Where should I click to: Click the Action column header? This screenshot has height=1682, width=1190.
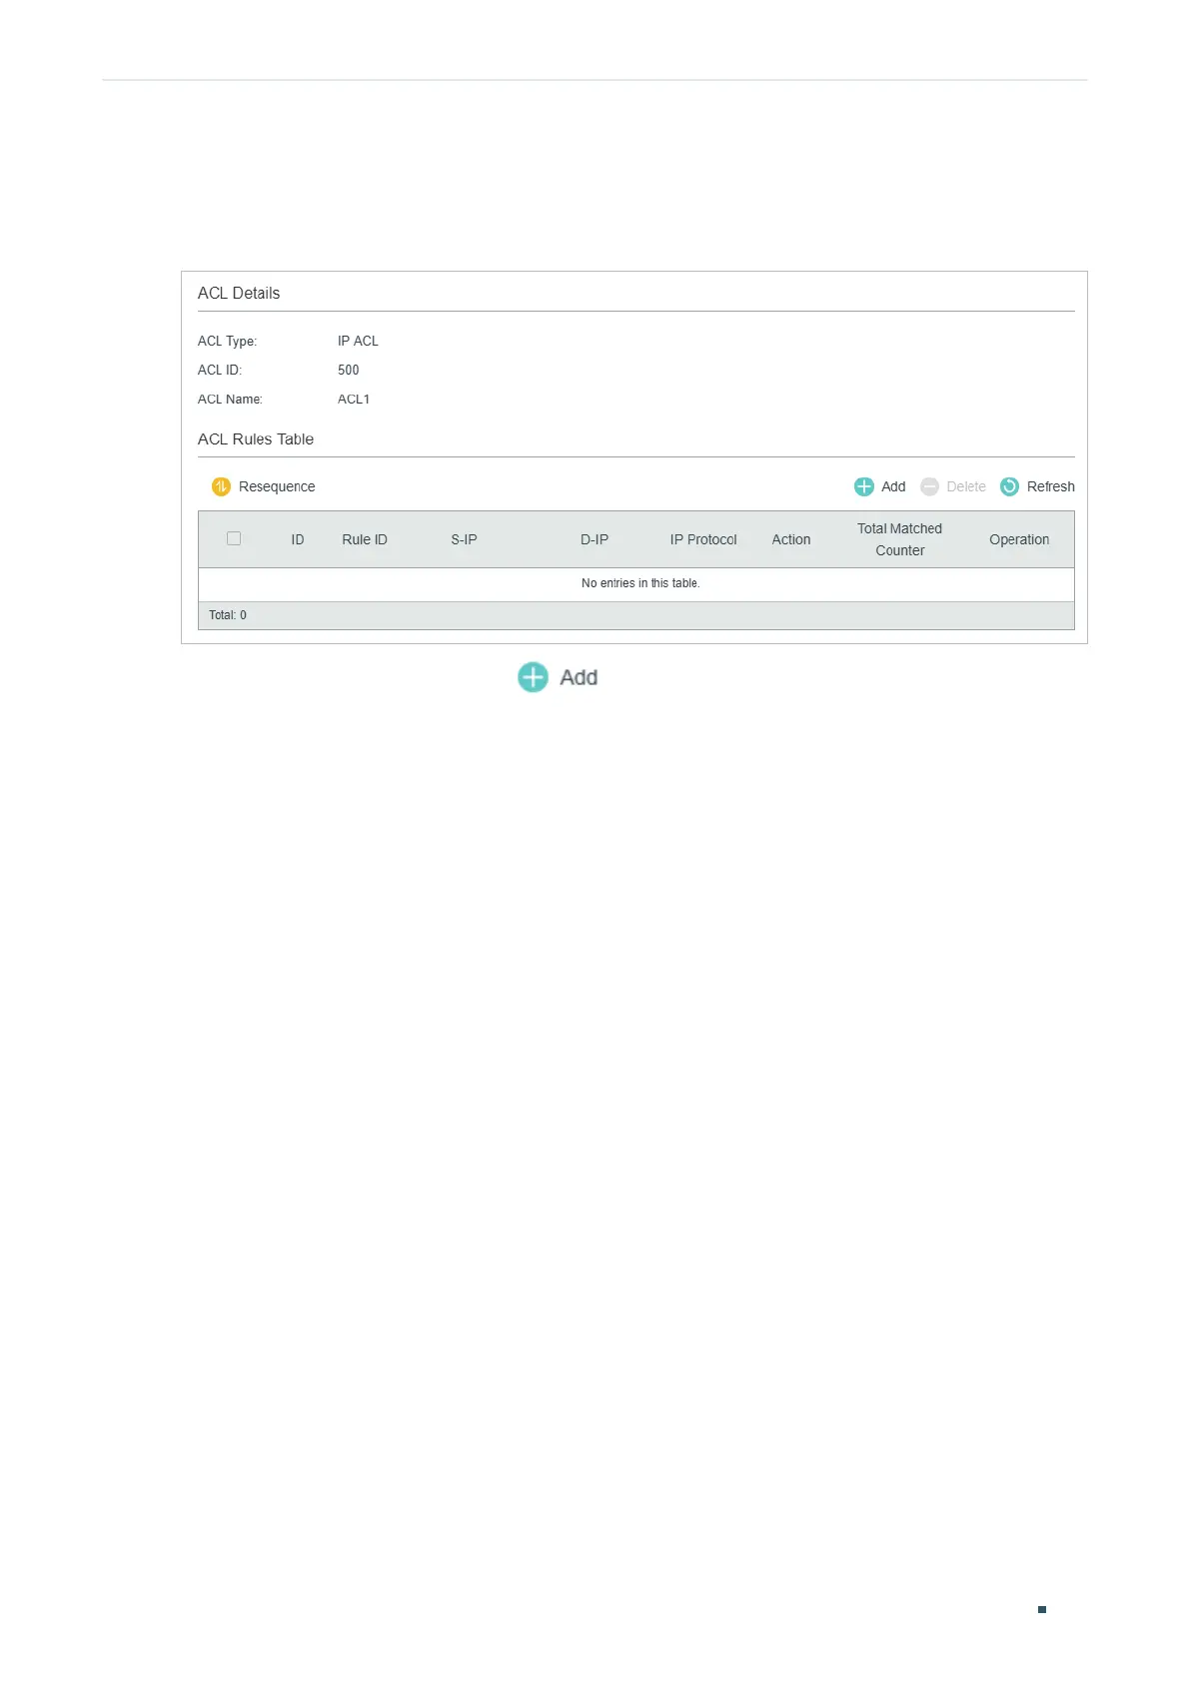pyautogui.click(x=791, y=539)
